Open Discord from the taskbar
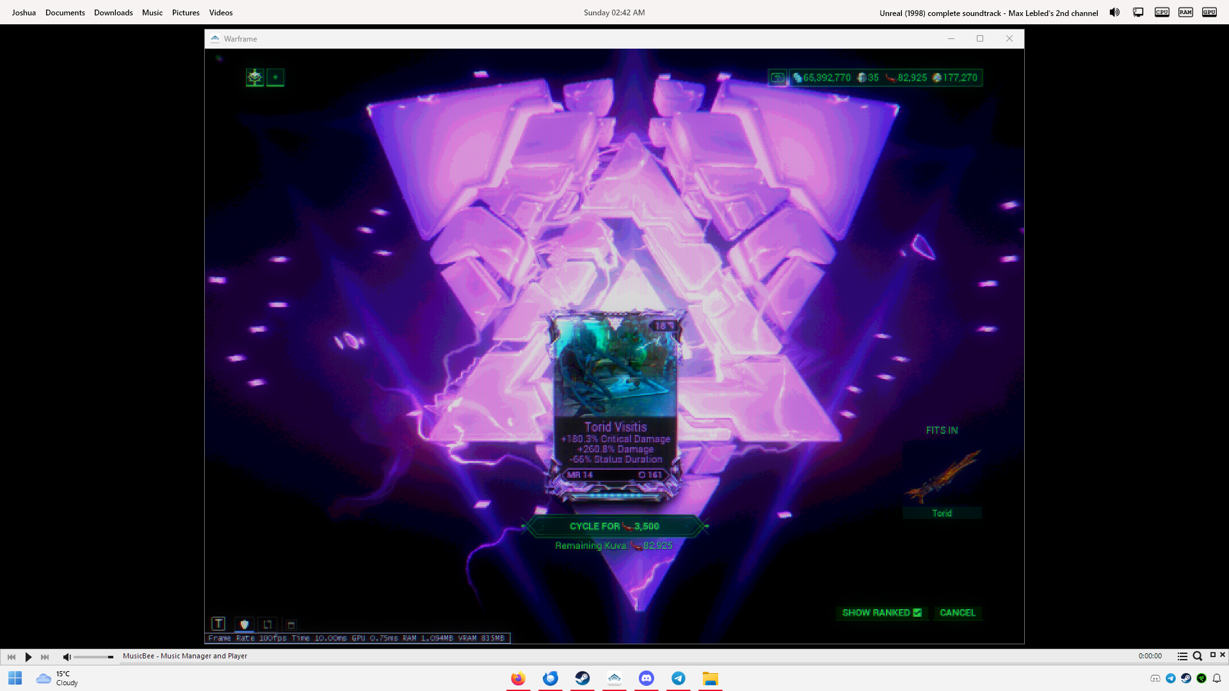The image size is (1229, 691). 647,678
